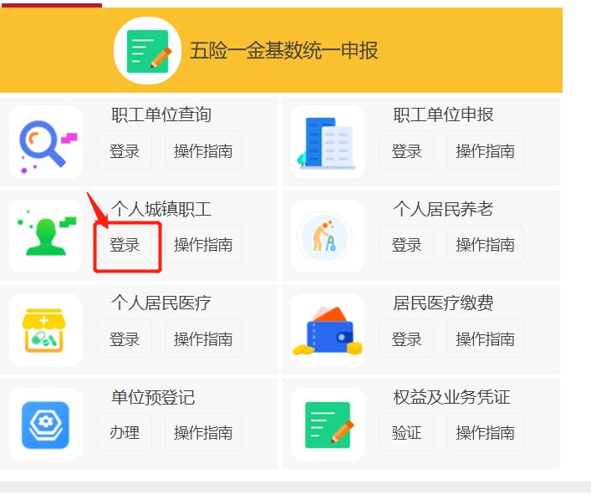Image resolution: width=591 pixels, height=504 pixels.
Task: Open 操作指南 for 个人居民养老
Action: (485, 244)
